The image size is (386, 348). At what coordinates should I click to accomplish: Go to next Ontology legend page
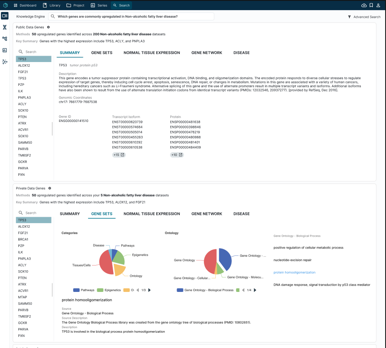(x=255, y=290)
